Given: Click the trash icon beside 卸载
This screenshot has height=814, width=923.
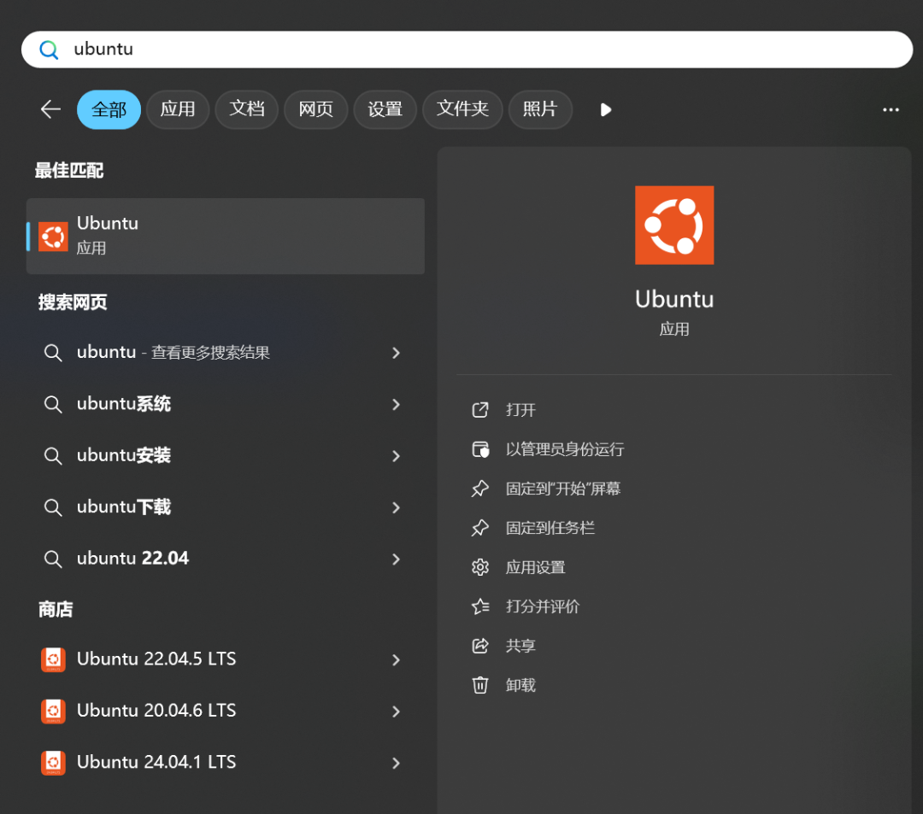Looking at the screenshot, I should pyautogui.click(x=480, y=685).
